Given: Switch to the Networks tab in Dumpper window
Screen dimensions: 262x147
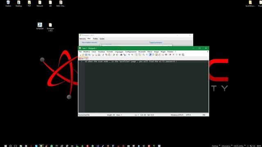Looking at the screenshot, I should point(83,39).
